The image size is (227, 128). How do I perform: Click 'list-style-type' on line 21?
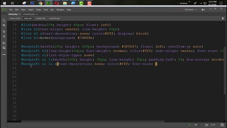[x=64, y=55]
